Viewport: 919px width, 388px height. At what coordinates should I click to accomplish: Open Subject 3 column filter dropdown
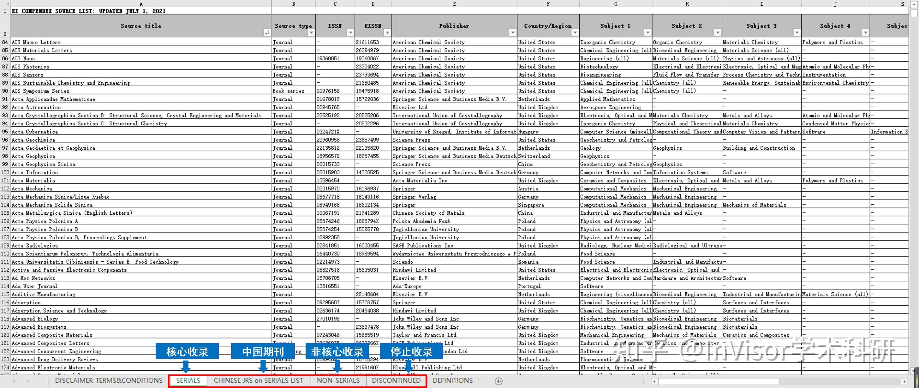[797, 33]
